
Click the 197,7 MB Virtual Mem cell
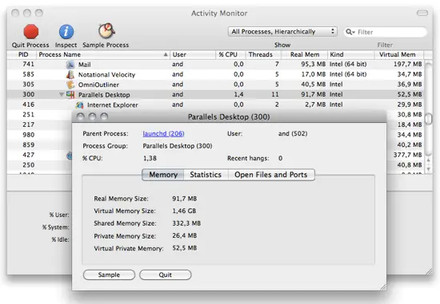(408, 64)
